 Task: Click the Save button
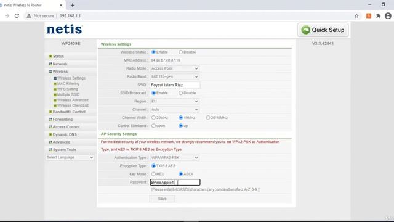coord(163,199)
